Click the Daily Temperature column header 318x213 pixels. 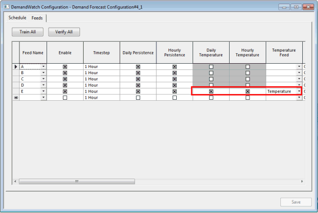click(x=211, y=53)
